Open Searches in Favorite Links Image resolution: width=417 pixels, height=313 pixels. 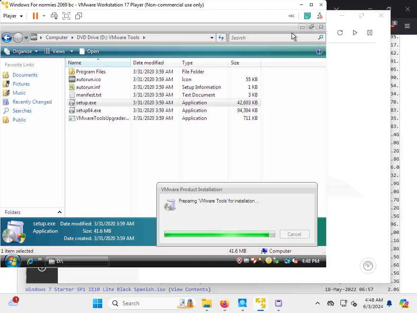point(22,111)
